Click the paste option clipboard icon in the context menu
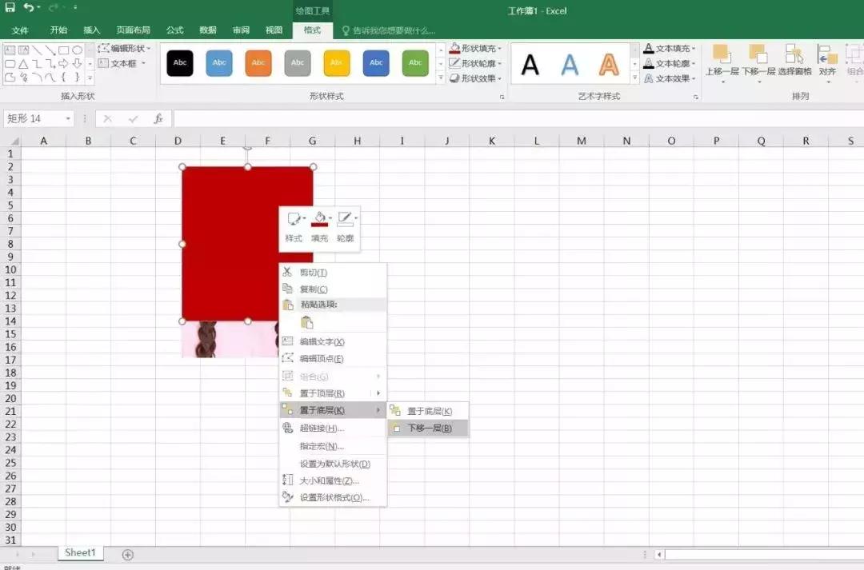The width and height of the screenshot is (864, 570). click(307, 323)
